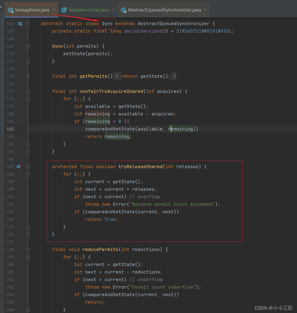Click the SemphoreTest.java runnable class icon

click(x=64, y=10)
